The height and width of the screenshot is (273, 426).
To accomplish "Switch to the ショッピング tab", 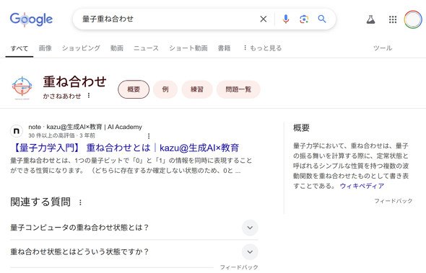I will [x=81, y=48].
